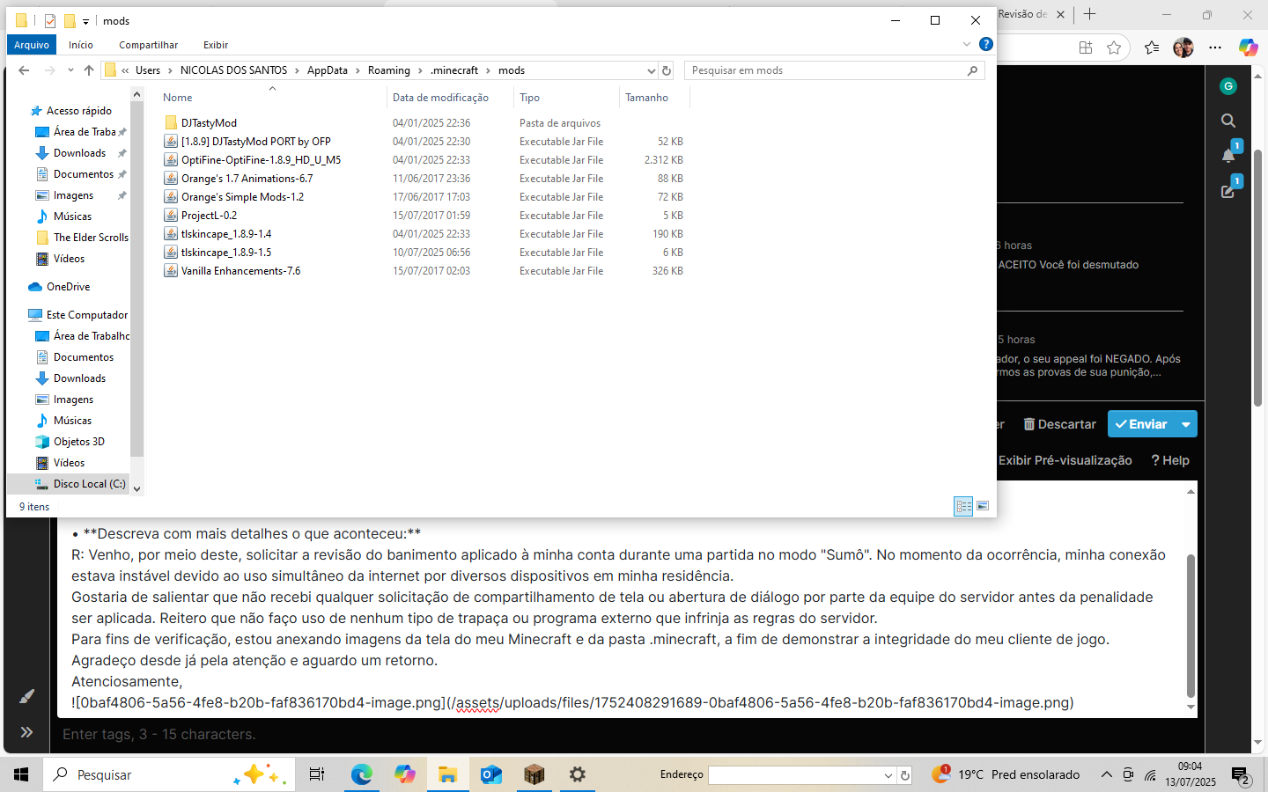Click search field Pesquisar em mods
Image resolution: width=1268 pixels, height=792 pixels.
pyautogui.click(x=825, y=70)
